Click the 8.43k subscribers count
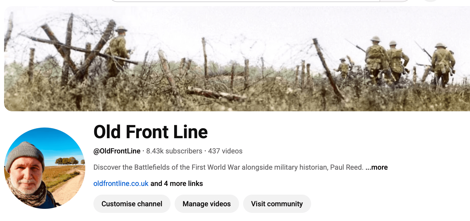The height and width of the screenshot is (221, 470). pyautogui.click(x=174, y=151)
